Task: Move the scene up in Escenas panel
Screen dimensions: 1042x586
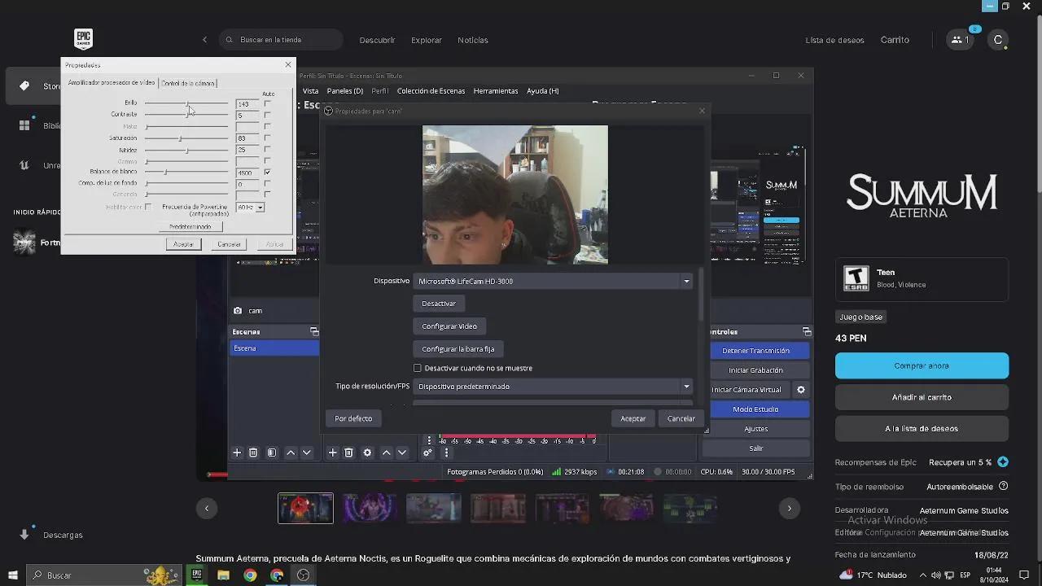Action: [291, 453]
